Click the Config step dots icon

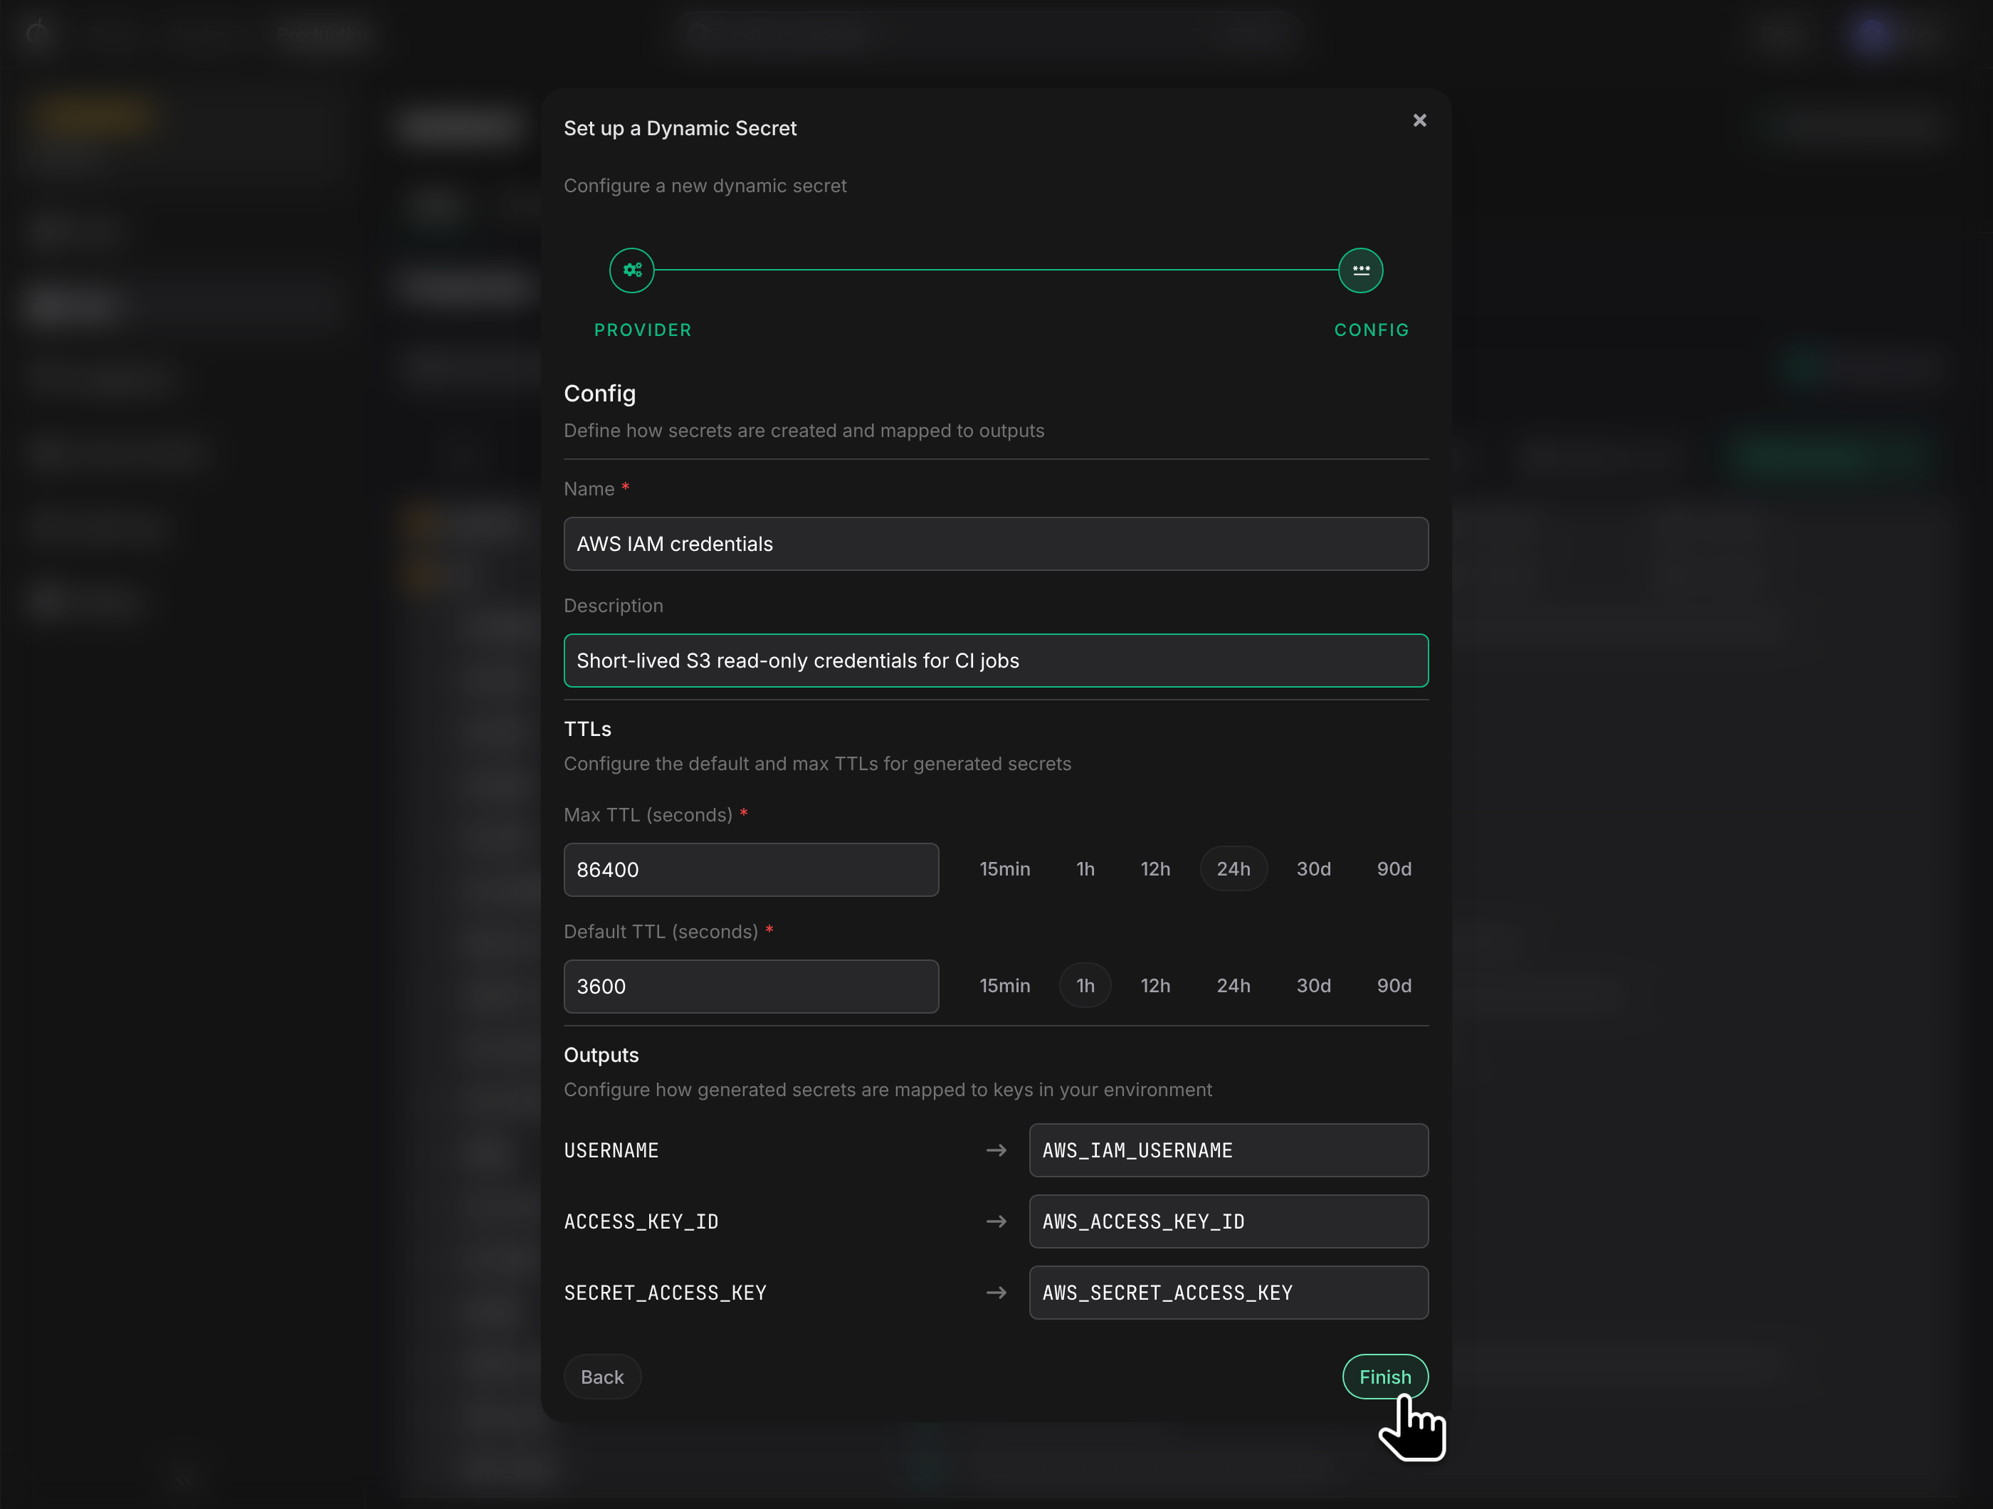click(x=1360, y=270)
